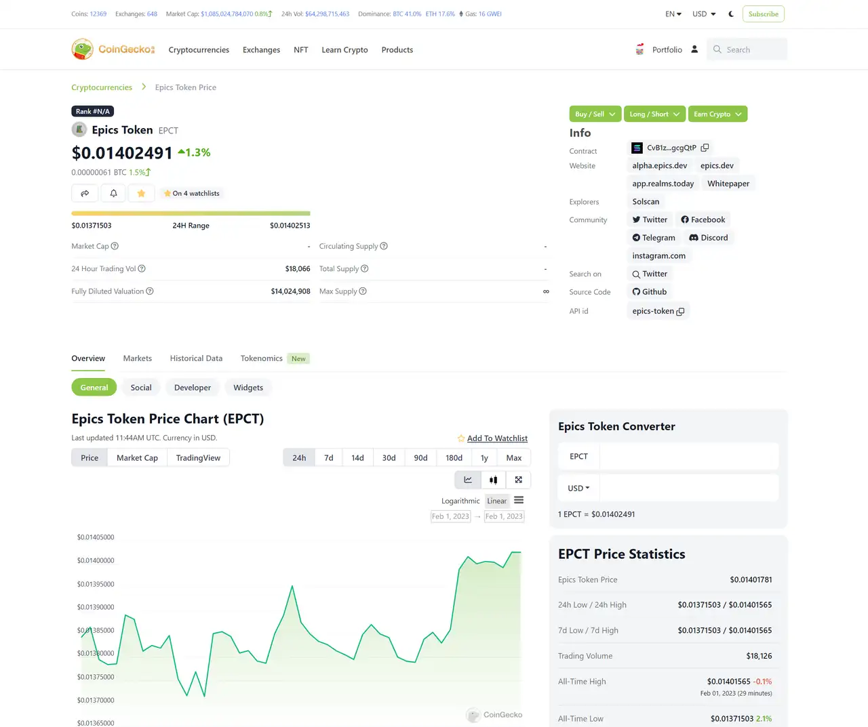The width and height of the screenshot is (868, 727).
Task: Click the 24H Range price bar
Action: point(191,212)
